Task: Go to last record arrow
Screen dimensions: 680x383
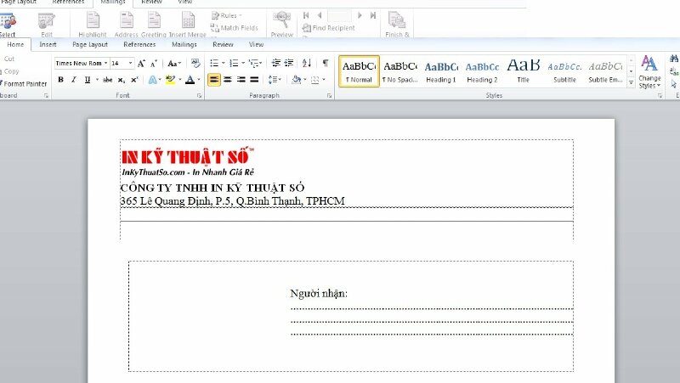Action: (372, 15)
